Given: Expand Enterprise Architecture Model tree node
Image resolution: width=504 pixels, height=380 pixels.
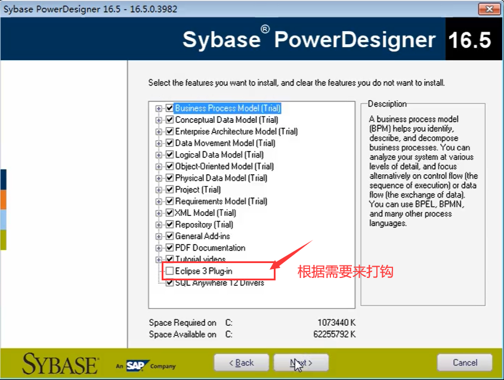Looking at the screenshot, I should (159, 132).
